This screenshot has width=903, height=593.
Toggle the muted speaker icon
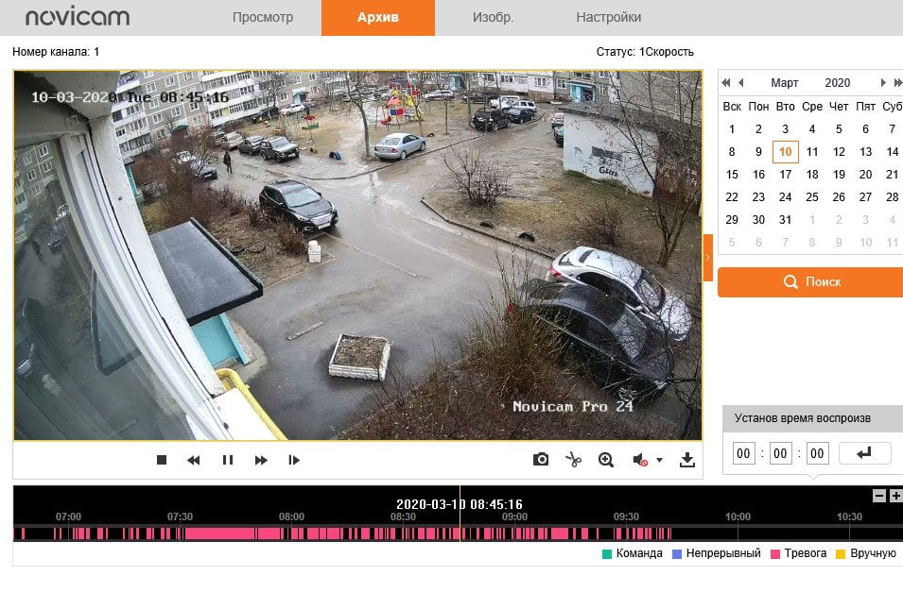pyautogui.click(x=640, y=460)
